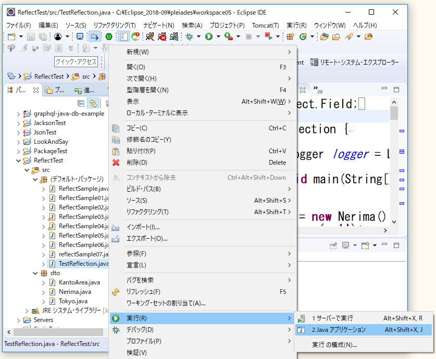Screen dimensions: 436x359
Task: Toggle Link with Editor in package explorer
Action: click(93, 104)
